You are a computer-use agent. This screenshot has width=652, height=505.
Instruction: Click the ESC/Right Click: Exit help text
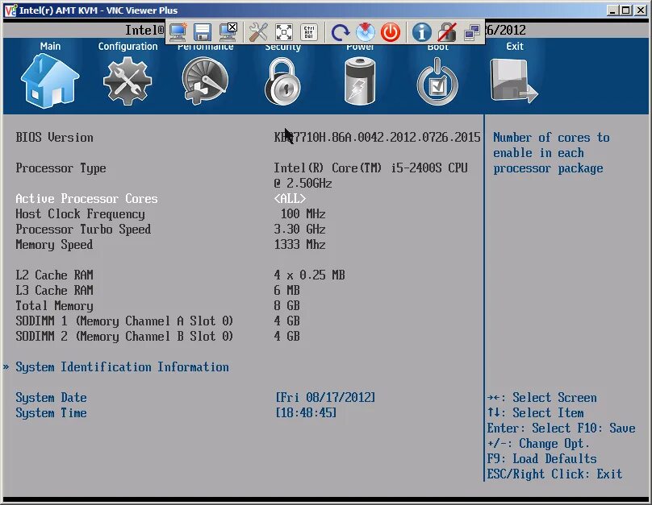pyautogui.click(x=554, y=474)
